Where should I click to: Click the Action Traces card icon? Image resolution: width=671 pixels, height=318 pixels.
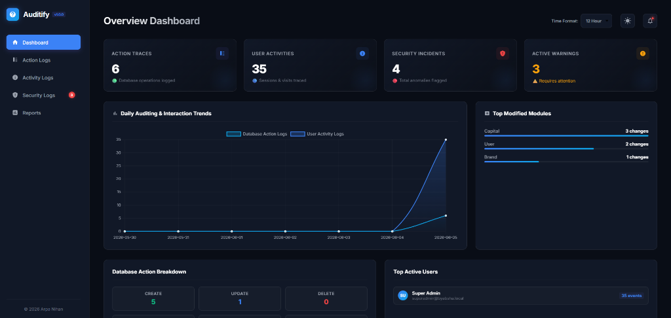click(222, 54)
